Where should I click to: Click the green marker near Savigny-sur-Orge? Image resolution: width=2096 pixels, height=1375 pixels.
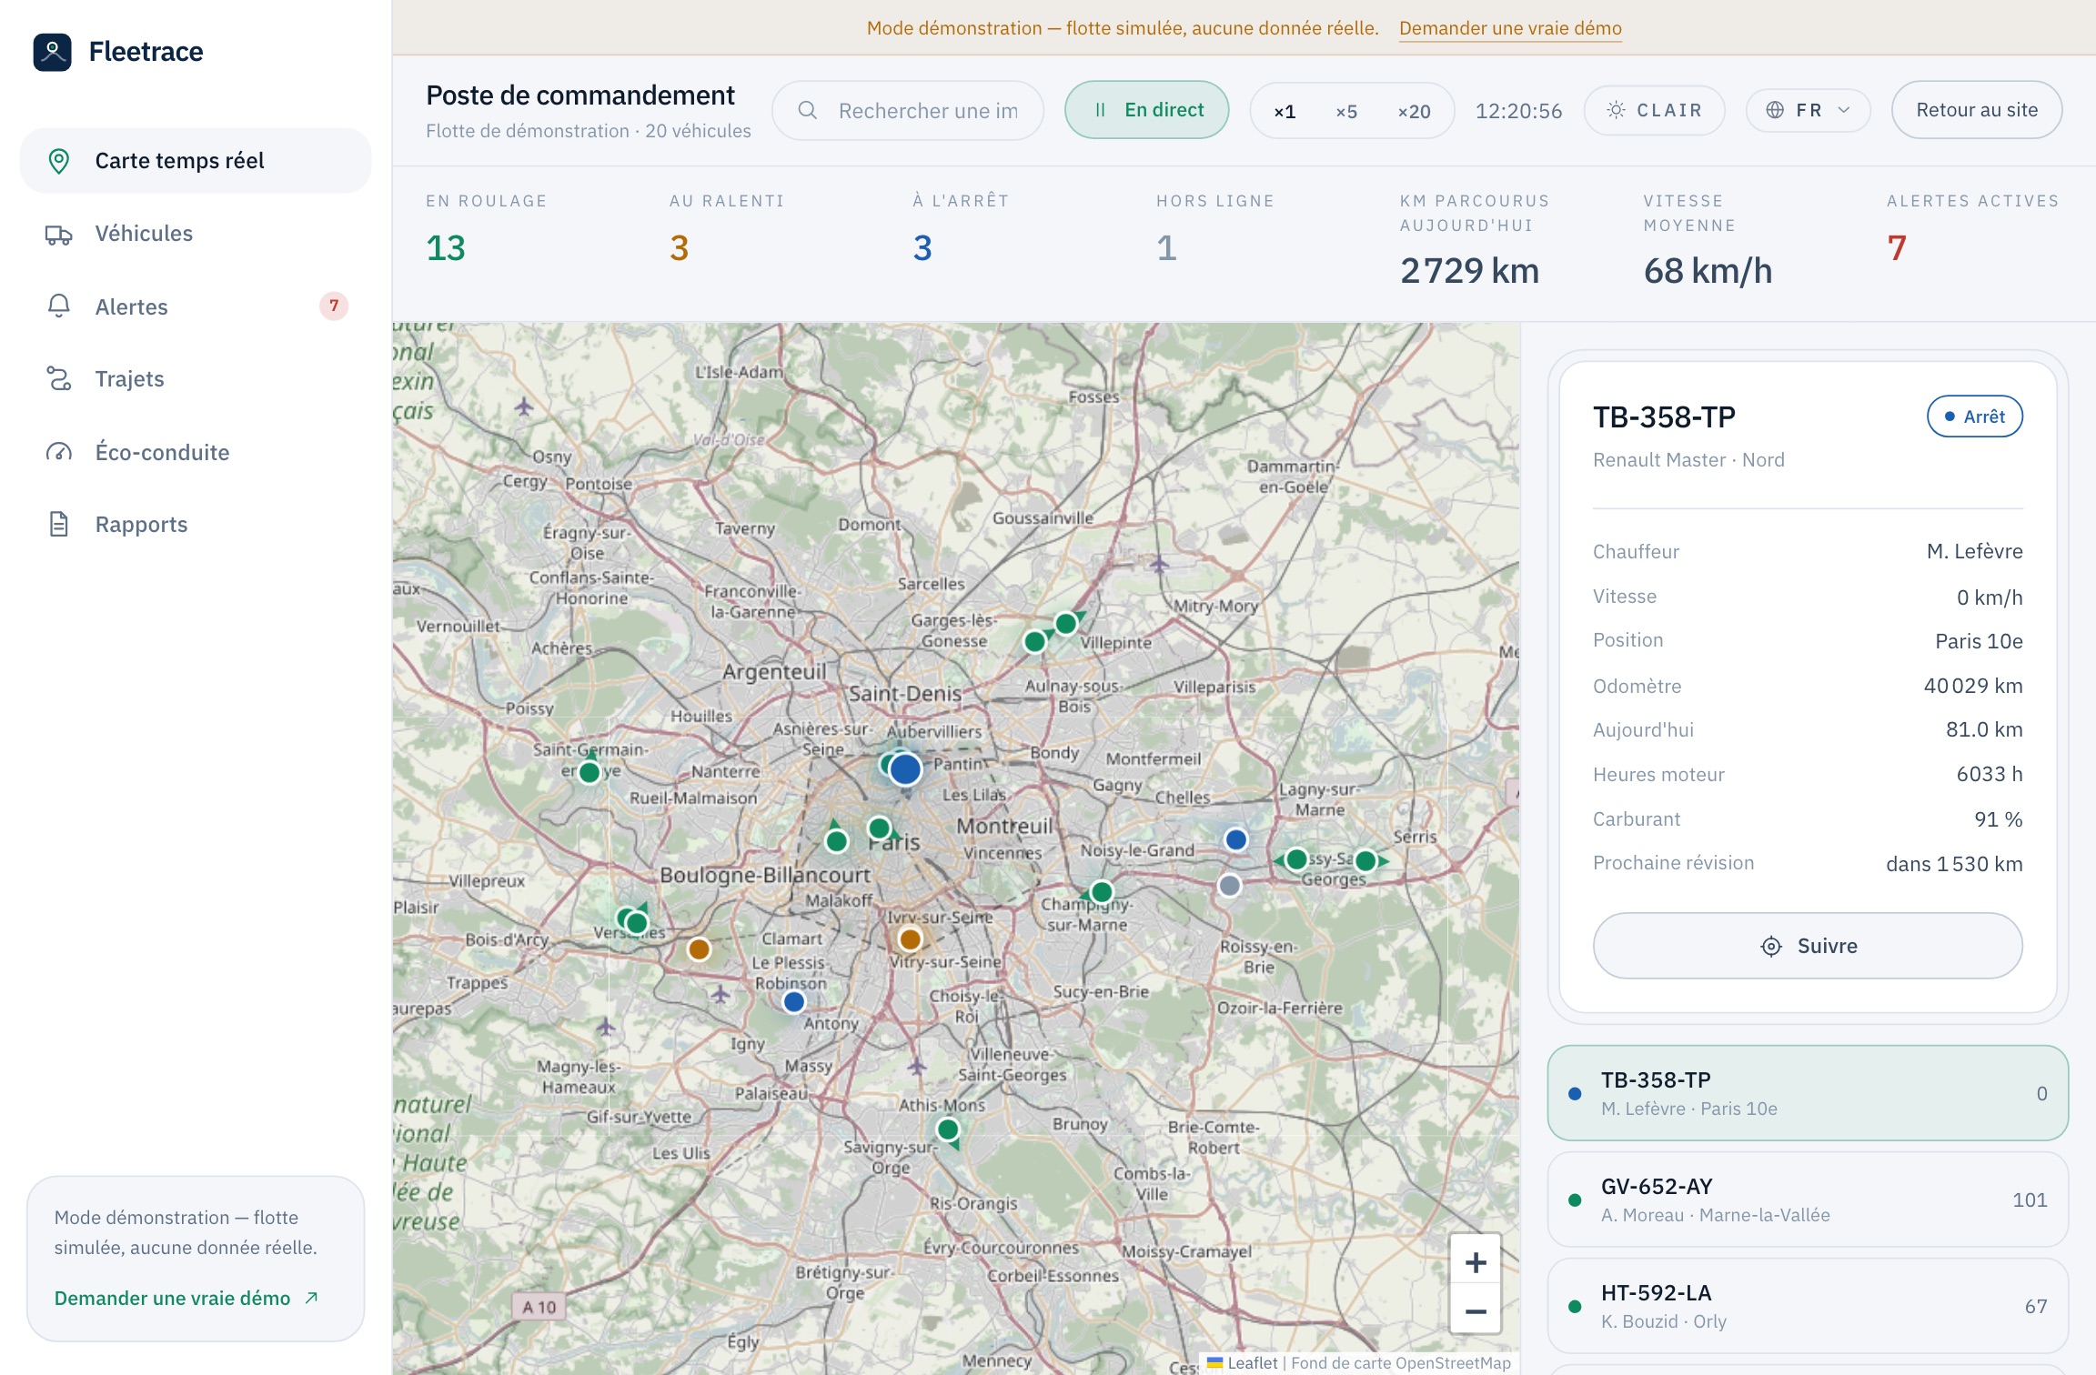coord(948,1129)
